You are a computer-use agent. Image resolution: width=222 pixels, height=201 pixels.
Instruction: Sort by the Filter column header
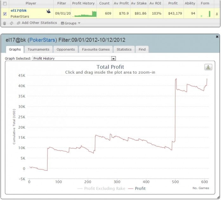coord(62,3)
